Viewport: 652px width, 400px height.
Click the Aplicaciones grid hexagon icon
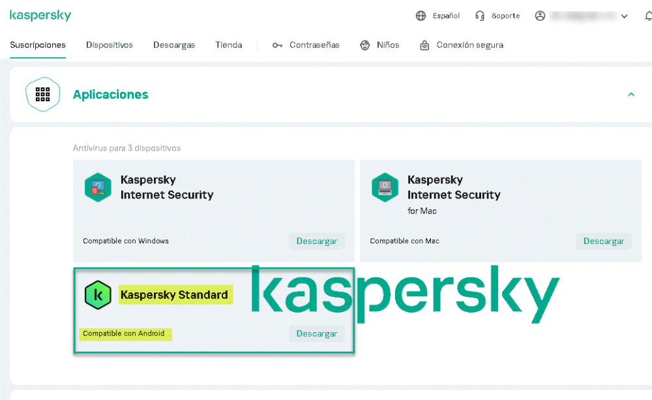43,95
